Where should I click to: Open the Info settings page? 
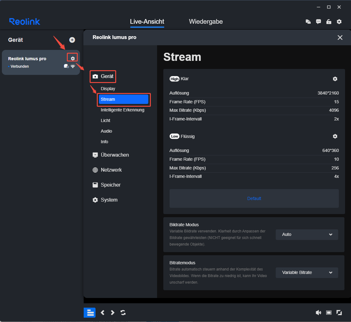(x=104, y=142)
